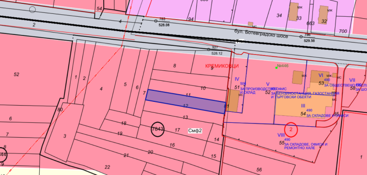
Task: Click parcel number 51
Action: click(x=237, y=87)
